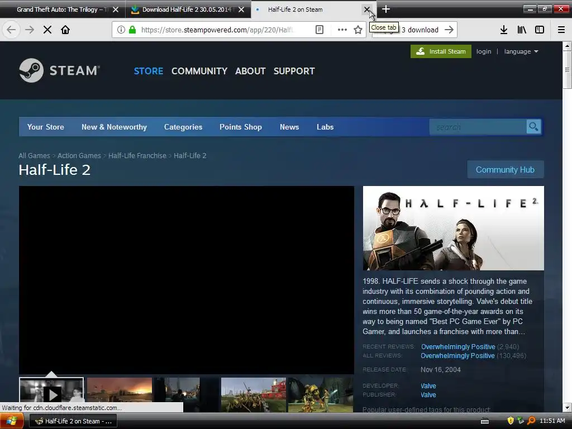Open New & Noteworthy menu
572x429 pixels.
[x=114, y=127]
